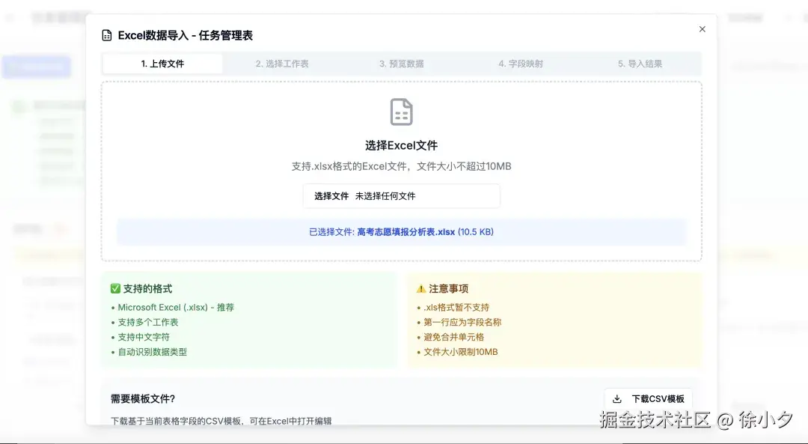Image resolution: width=808 pixels, height=444 pixels.
Task: Click the blue button in the background sidebar
Action: [x=36, y=67]
